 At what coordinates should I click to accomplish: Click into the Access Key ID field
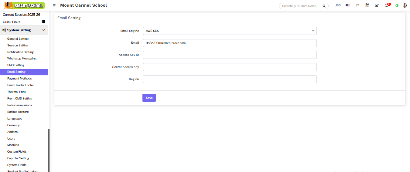point(230,55)
